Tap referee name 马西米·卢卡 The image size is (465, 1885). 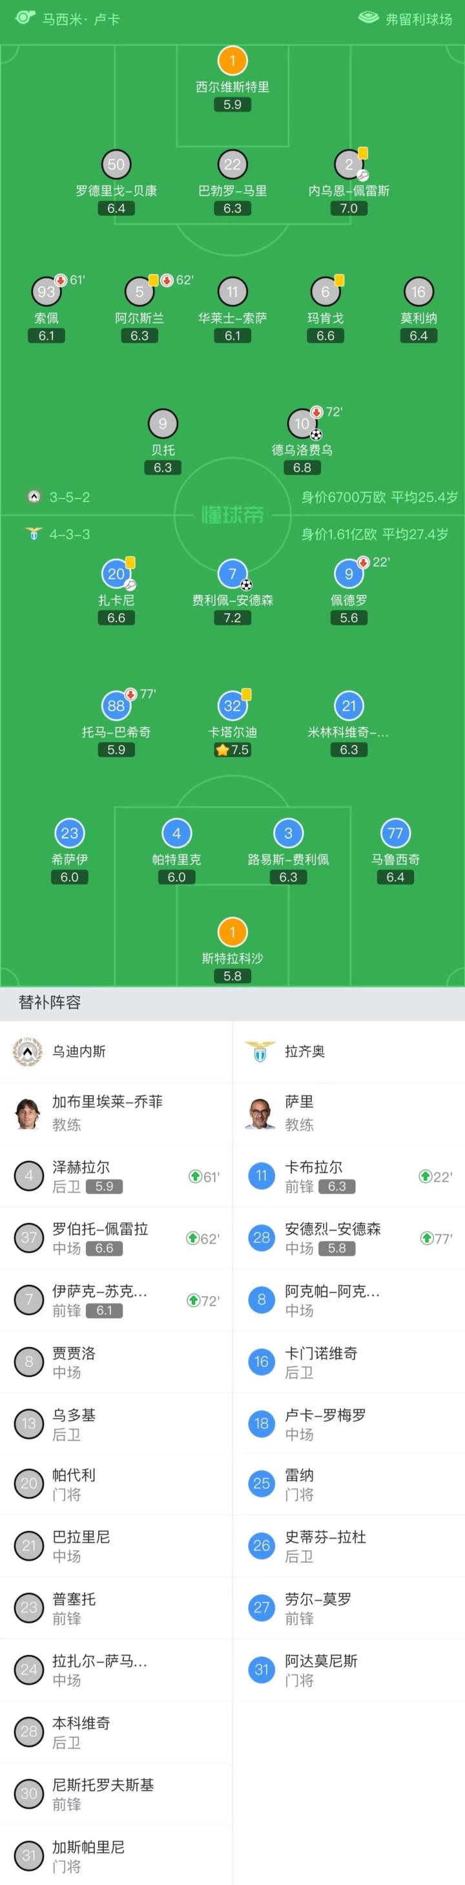coord(81,19)
